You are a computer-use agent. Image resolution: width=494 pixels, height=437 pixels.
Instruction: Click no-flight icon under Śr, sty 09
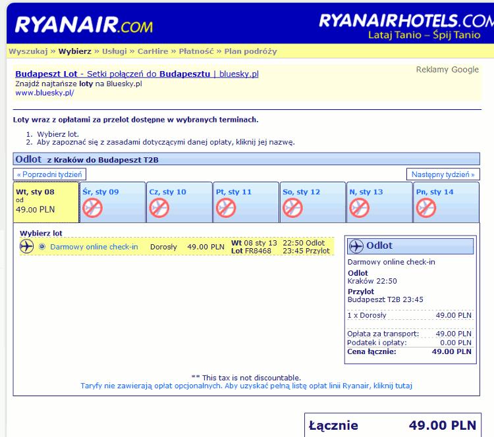pyautogui.click(x=93, y=209)
